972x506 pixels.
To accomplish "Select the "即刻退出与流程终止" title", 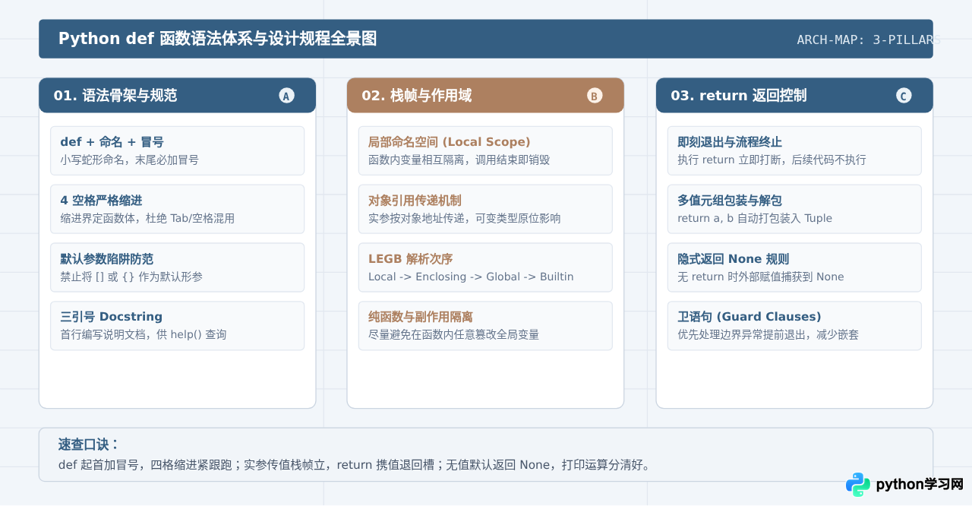I will tap(730, 142).
